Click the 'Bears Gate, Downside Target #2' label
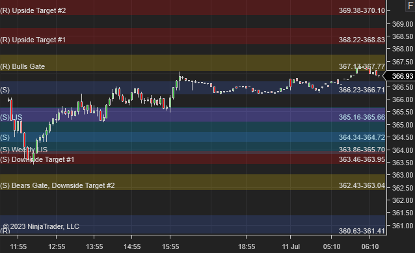415x253 pixels. pyautogui.click(x=63, y=185)
